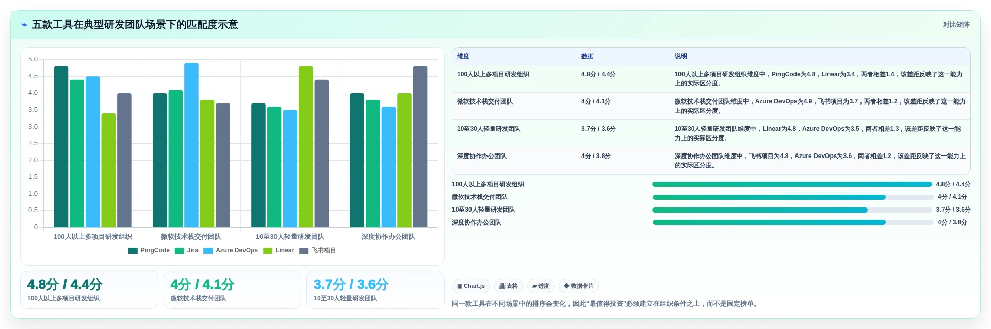Click x-axis label 深度协作办公团队
The image size is (991, 329).
pyautogui.click(x=388, y=237)
